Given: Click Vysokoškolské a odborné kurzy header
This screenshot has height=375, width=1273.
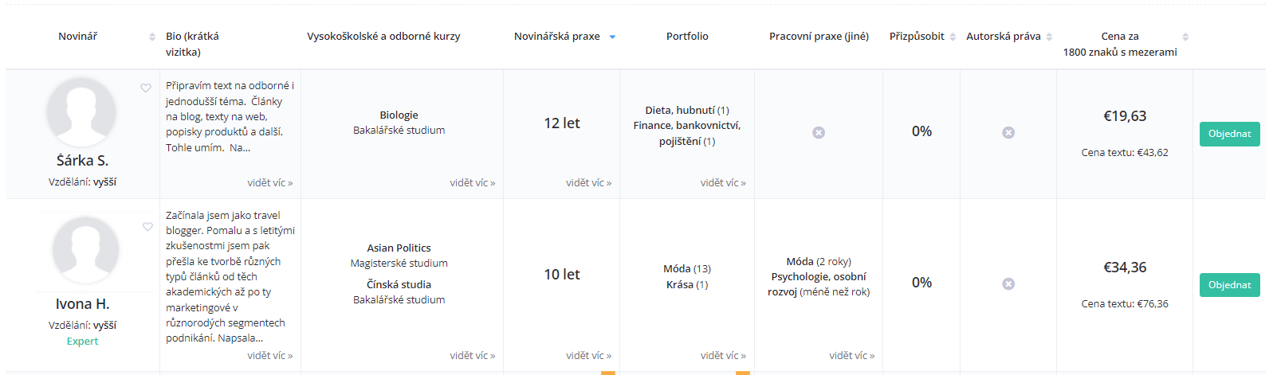Looking at the screenshot, I should coord(383,37).
